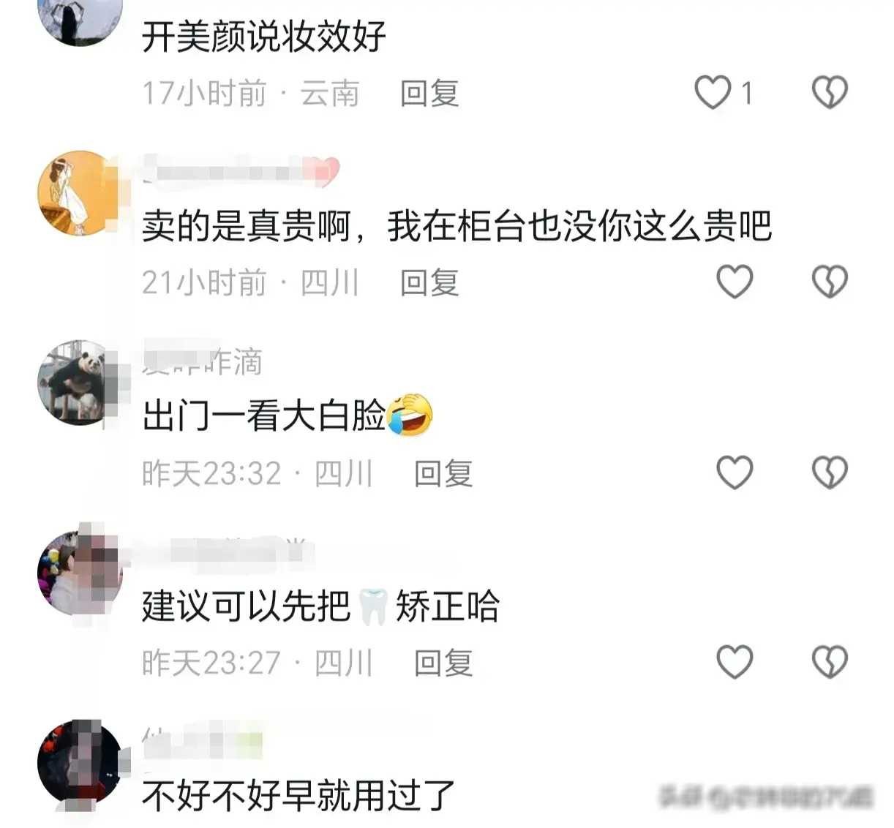Open avatar of 矫正哈 commenter
The image size is (894, 828).
point(79,573)
